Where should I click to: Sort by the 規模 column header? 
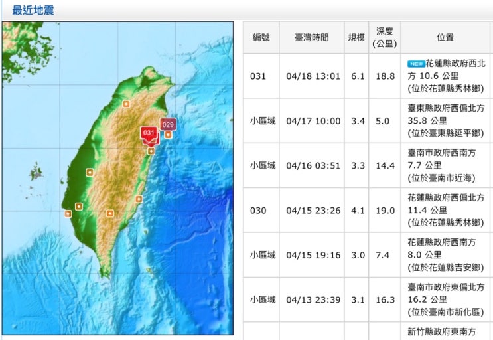tap(356, 37)
